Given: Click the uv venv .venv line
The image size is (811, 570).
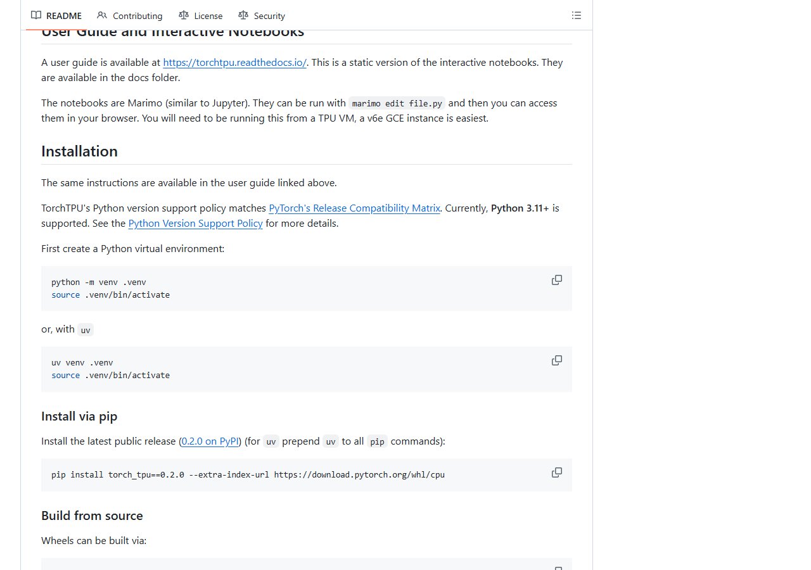Looking at the screenshot, I should point(82,363).
